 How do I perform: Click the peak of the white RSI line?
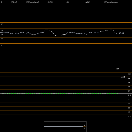coord(47,30)
